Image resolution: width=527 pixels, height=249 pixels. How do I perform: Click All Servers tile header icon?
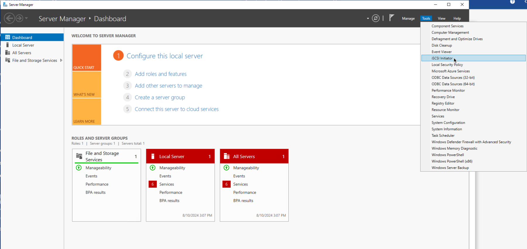click(x=227, y=156)
